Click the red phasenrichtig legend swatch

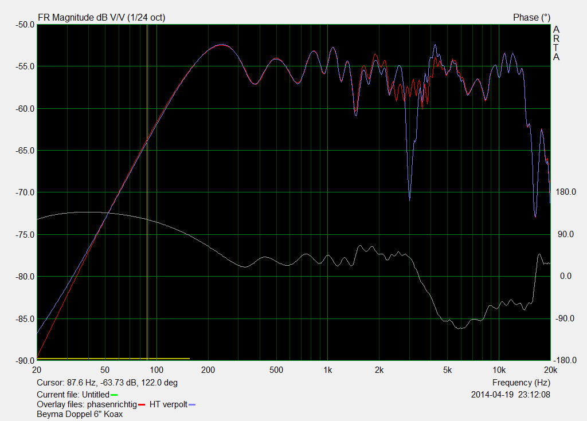141,404
